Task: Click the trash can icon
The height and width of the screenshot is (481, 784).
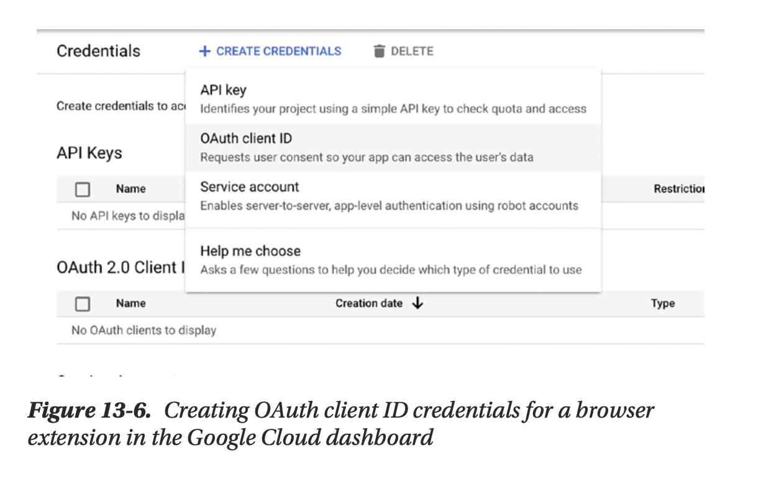Action: click(379, 52)
